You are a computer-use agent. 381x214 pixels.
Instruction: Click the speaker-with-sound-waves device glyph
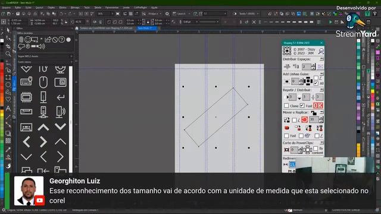pos(61,112)
